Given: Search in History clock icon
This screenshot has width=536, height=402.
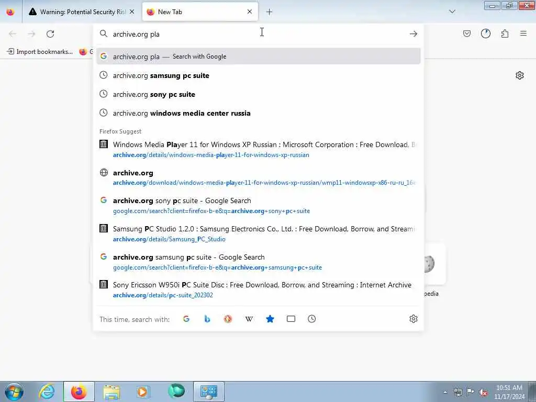Looking at the screenshot, I should coord(312,319).
